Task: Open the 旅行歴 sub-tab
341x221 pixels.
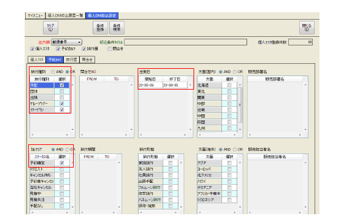Action: pos(71,60)
